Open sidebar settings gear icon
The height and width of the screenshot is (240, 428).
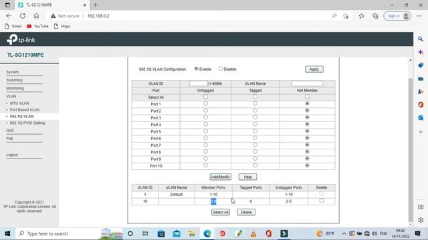(421, 220)
